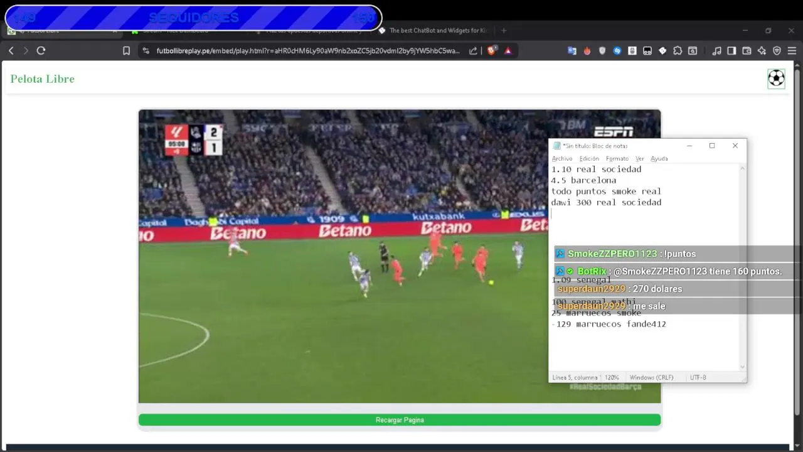Click the gray shield extension icon
This screenshot has height=452, width=803.
point(602,51)
